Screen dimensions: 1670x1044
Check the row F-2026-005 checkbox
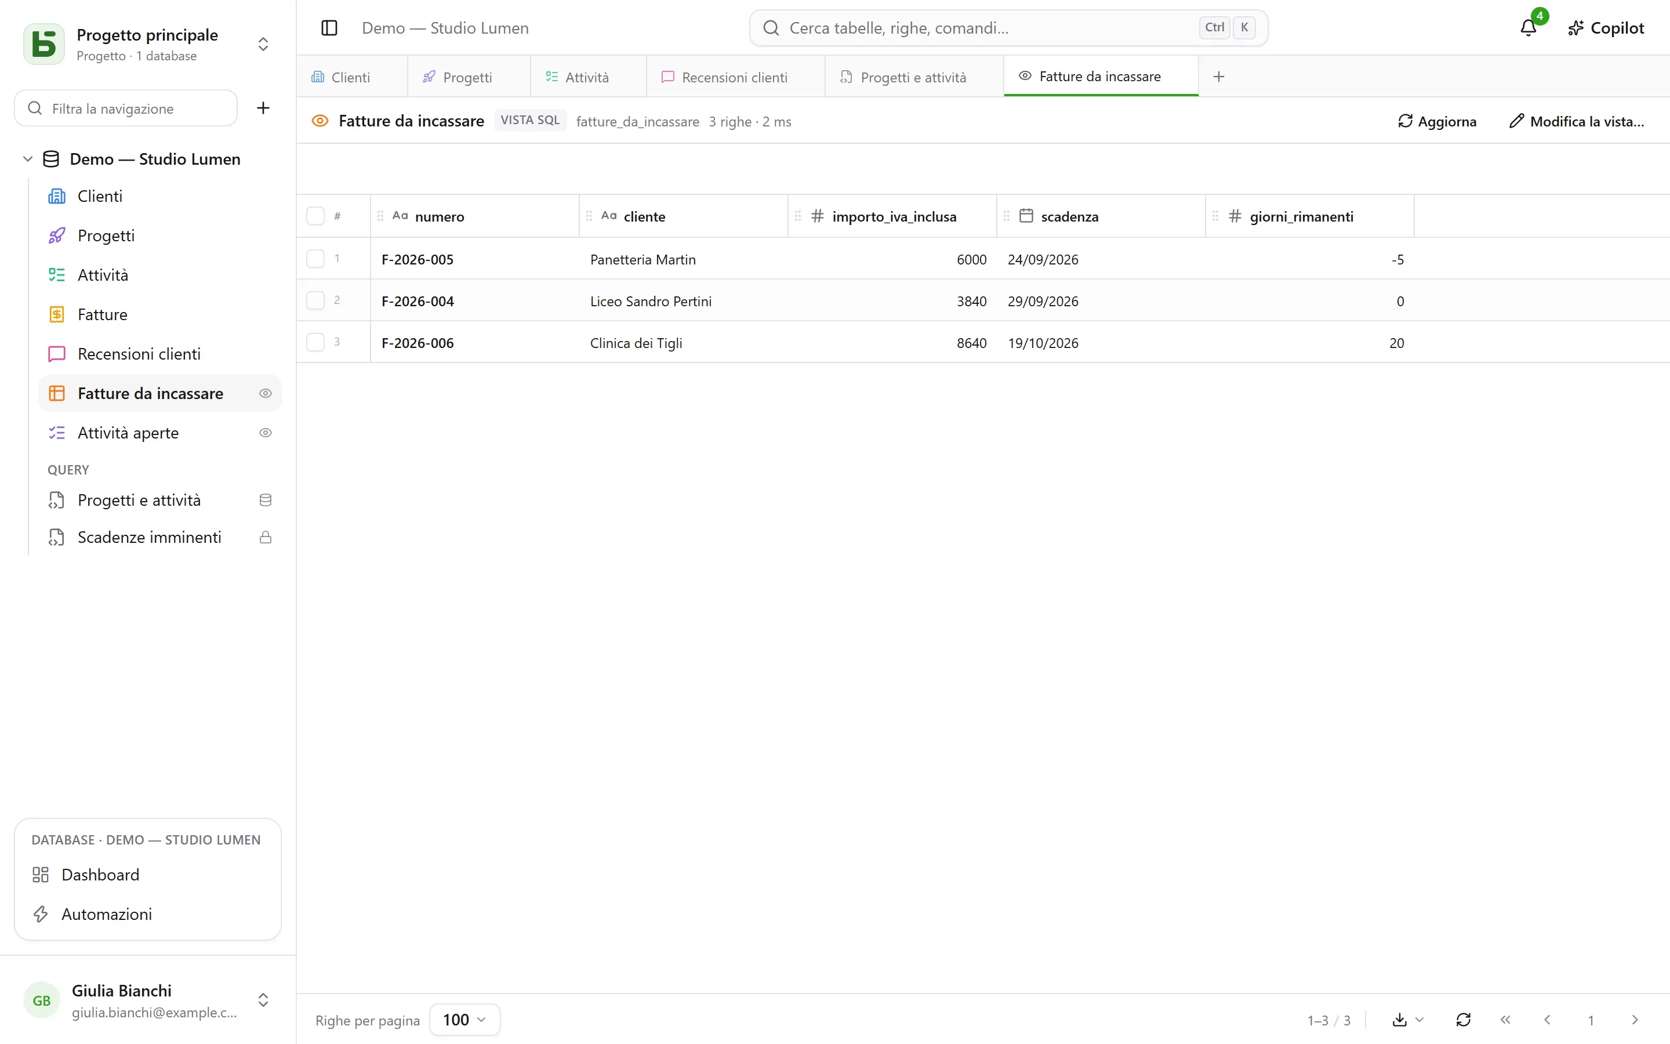(315, 259)
